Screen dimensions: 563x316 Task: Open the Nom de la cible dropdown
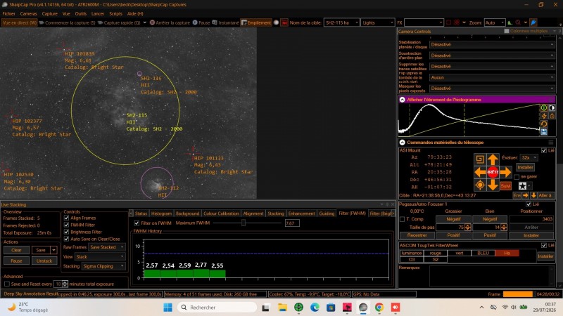(341, 22)
